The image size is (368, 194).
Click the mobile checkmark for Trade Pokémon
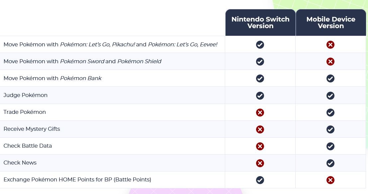[x=330, y=112]
